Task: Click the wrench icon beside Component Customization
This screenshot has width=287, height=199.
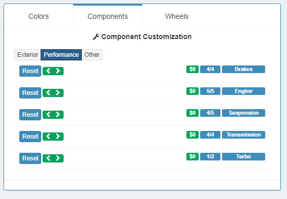Action: 96,37
